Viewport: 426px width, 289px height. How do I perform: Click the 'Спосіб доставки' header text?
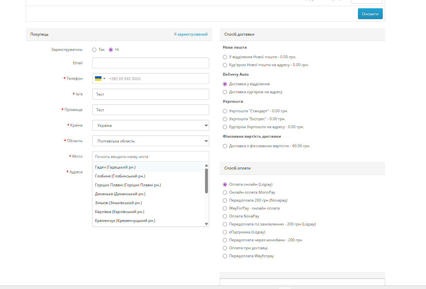click(x=239, y=34)
